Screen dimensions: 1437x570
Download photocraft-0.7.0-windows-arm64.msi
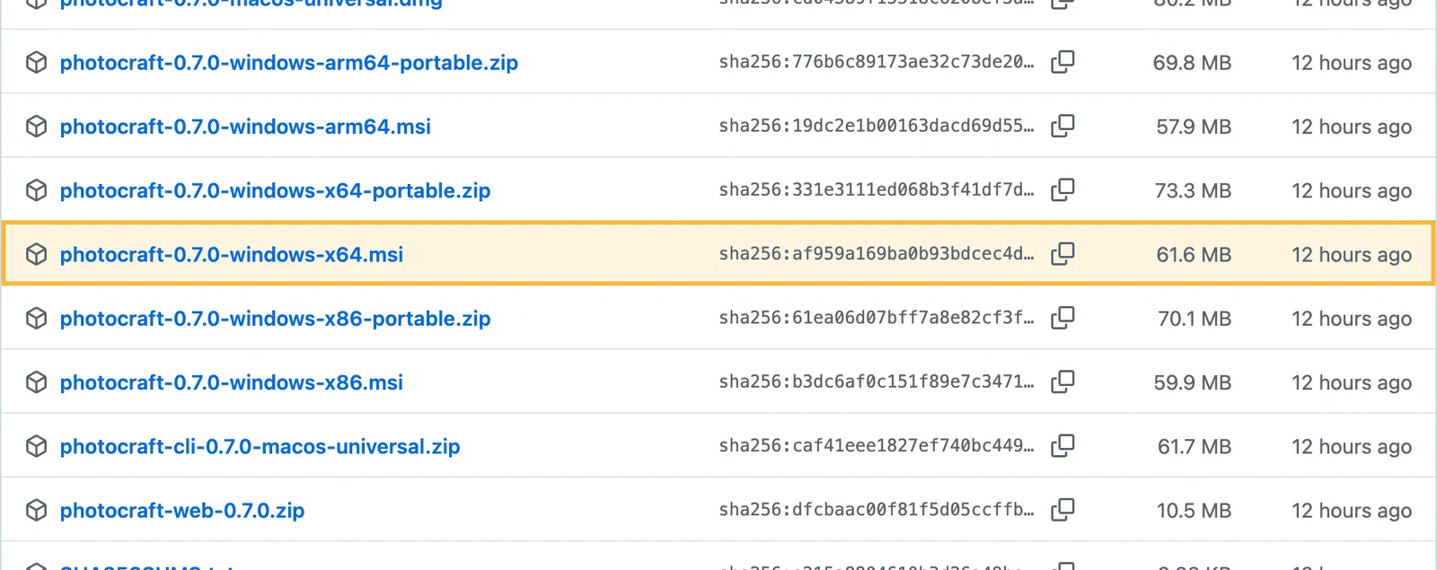pyautogui.click(x=245, y=127)
